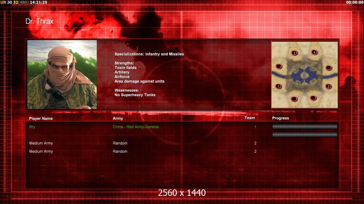Click the 14:21:25 clock overlay
This screenshot has width=364, height=204.
tap(39, 2)
